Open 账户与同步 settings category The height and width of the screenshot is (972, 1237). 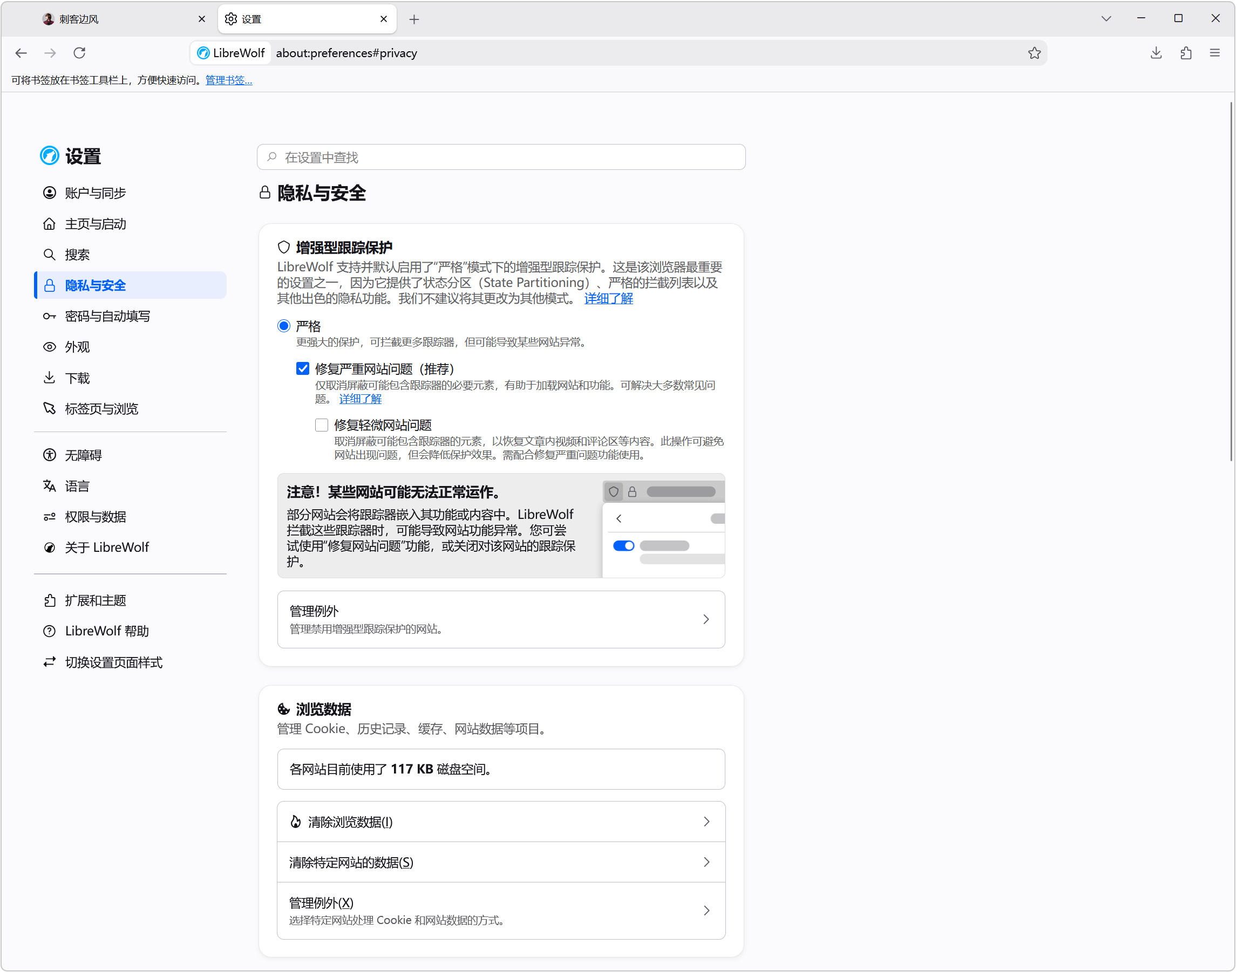(131, 193)
